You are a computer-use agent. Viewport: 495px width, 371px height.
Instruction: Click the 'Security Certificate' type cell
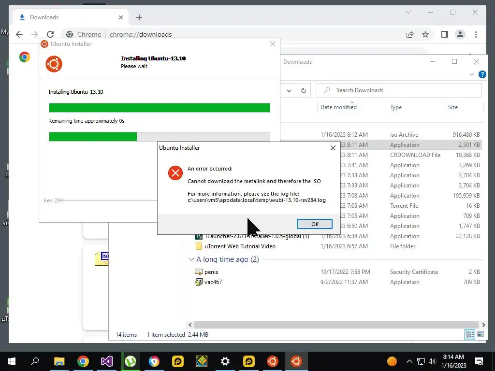pyautogui.click(x=414, y=272)
